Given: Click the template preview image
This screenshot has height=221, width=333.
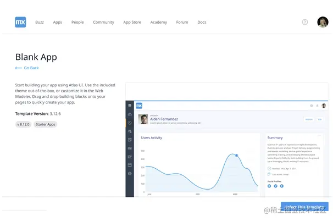Looking at the screenshot, I should pos(227,140).
